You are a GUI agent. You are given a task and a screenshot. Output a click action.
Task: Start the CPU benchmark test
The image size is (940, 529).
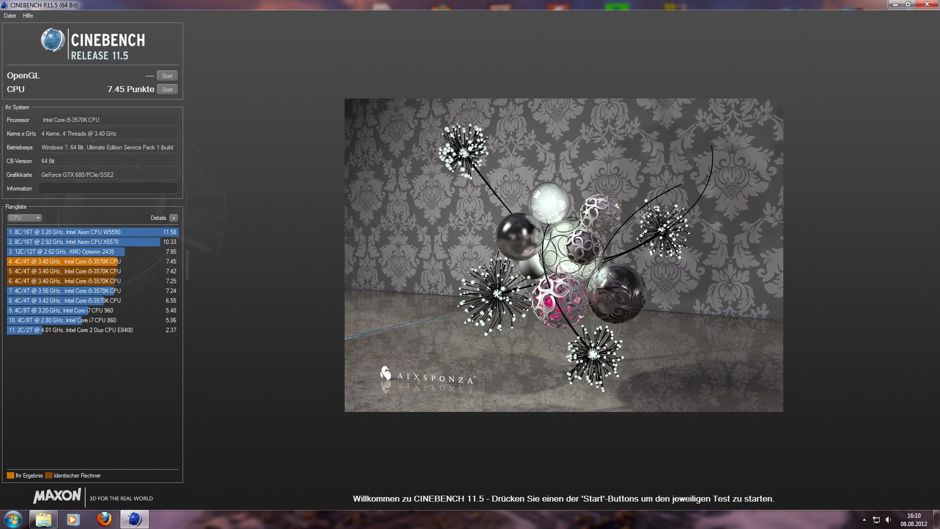coord(167,90)
